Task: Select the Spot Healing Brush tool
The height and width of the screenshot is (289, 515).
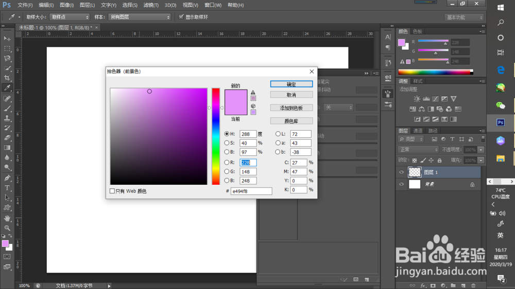Action: (7, 98)
